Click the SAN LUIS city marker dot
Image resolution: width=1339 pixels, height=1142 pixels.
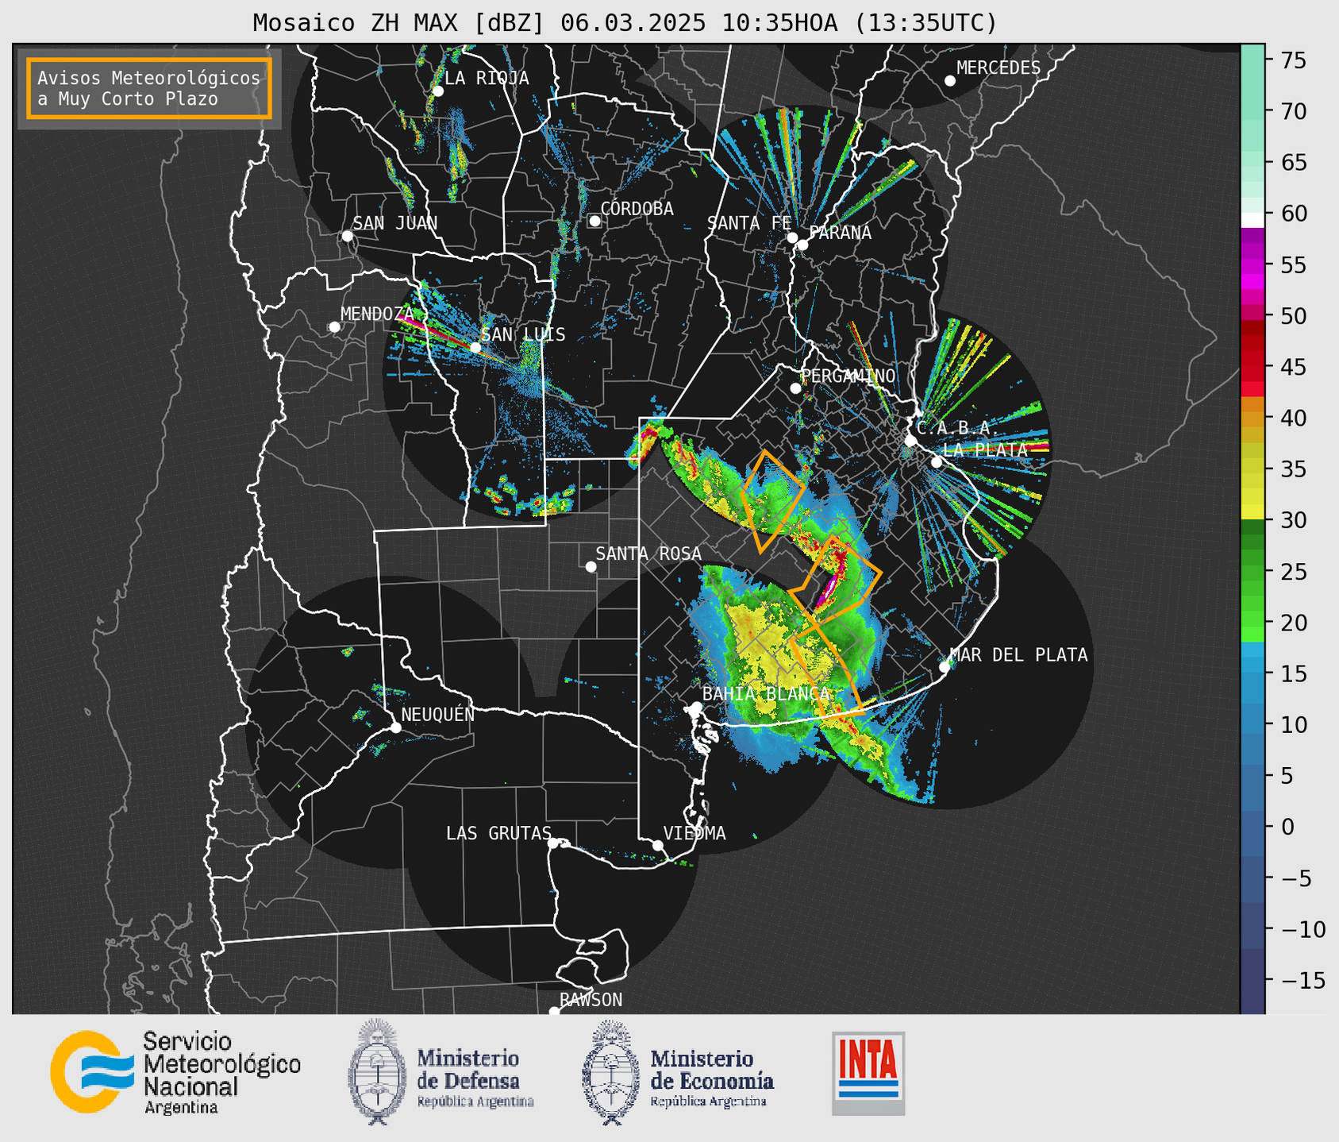pyautogui.click(x=475, y=347)
